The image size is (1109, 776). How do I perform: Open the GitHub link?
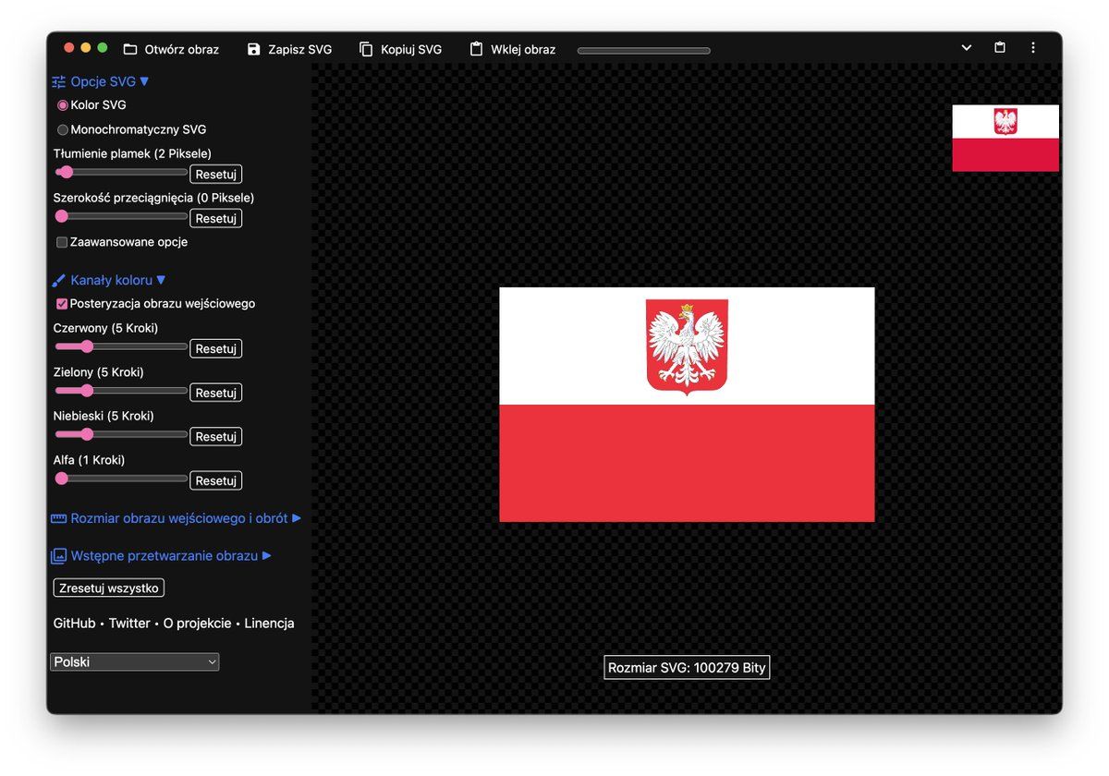click(x=74, y=624)
